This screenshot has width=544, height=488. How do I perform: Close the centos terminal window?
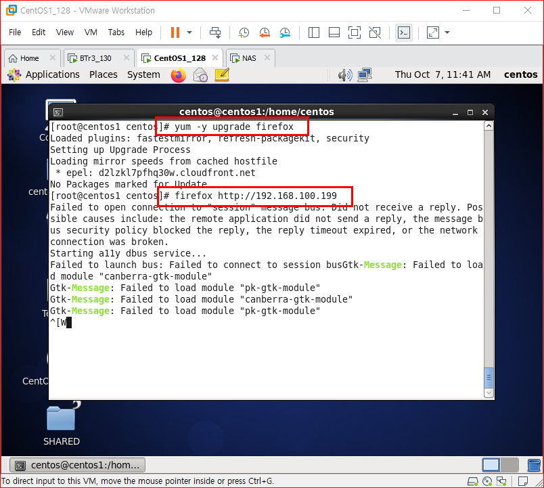(485, 112)
